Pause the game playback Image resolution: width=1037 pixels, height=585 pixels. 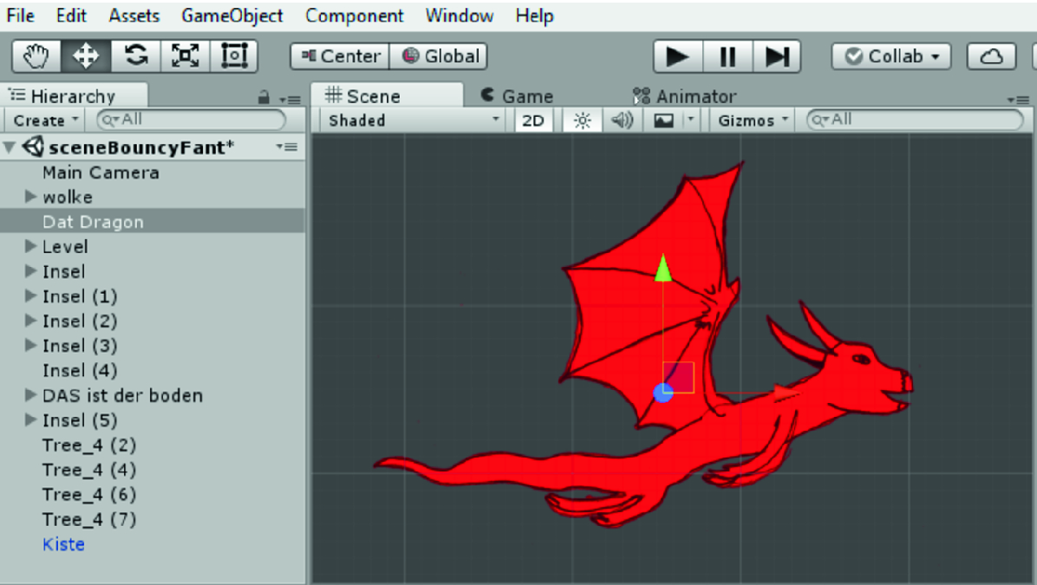click(x=727, y=56)
